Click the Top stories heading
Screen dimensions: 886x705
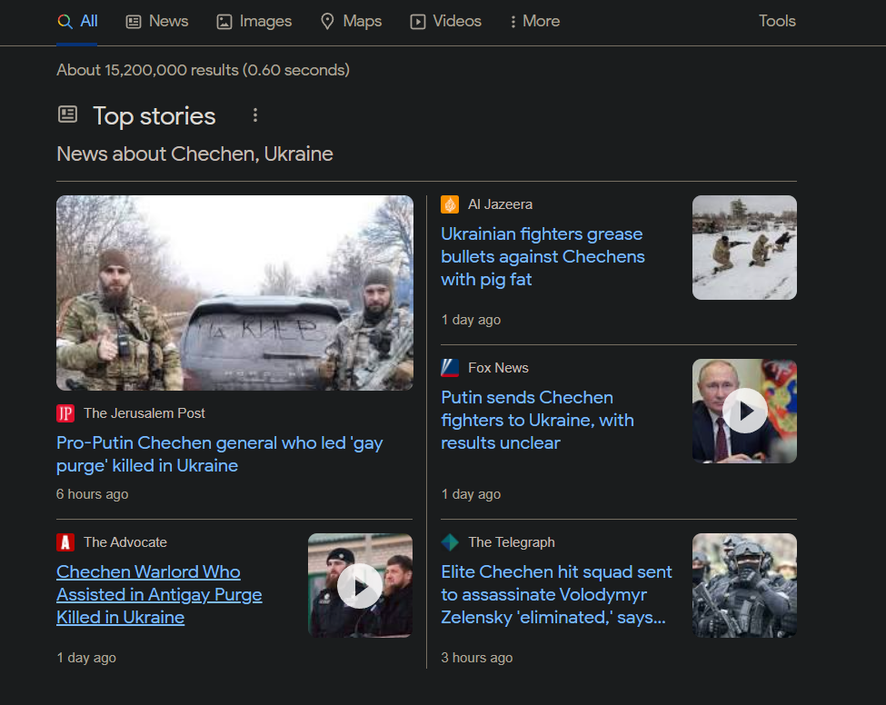point(154,115)
